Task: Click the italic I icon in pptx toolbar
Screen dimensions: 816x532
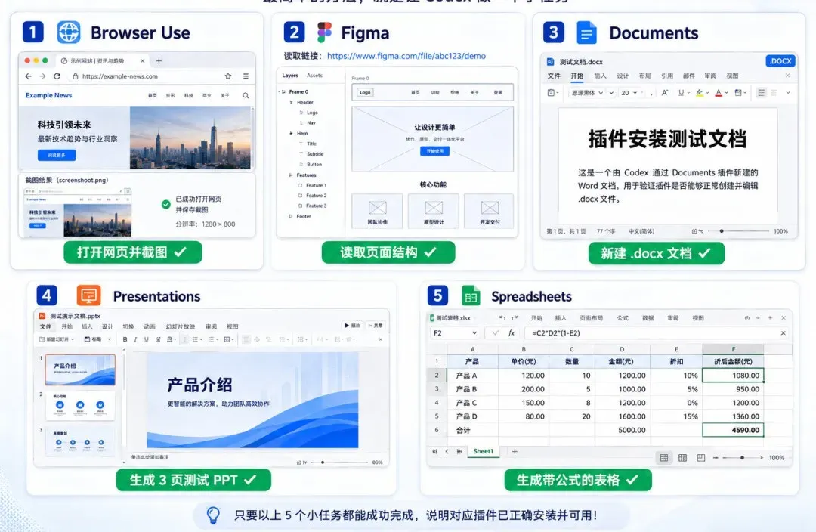Action: point(135,339)
